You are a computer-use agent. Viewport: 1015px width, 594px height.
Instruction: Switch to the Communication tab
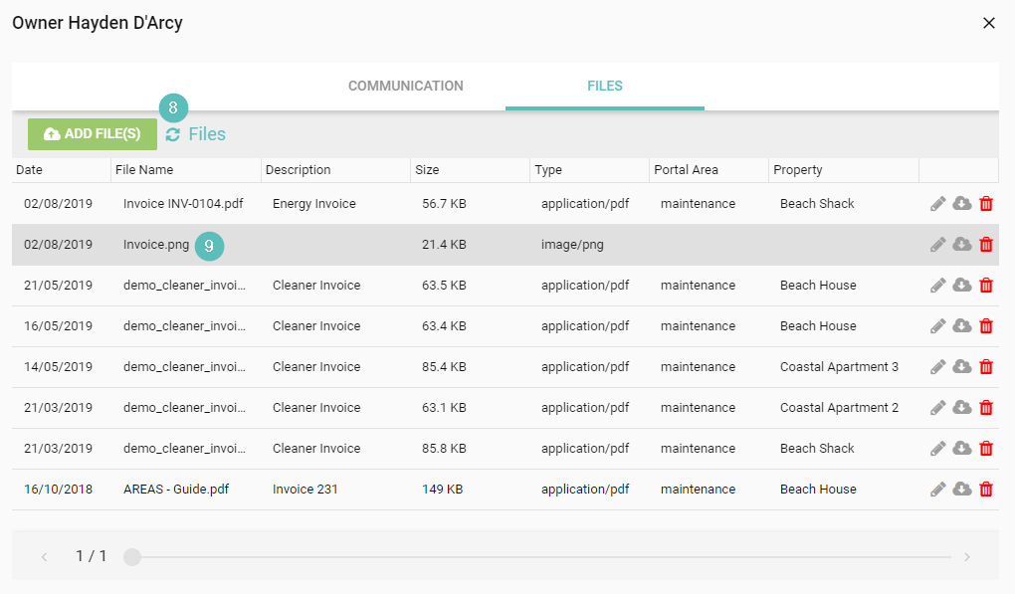click(x=405, y=87)
